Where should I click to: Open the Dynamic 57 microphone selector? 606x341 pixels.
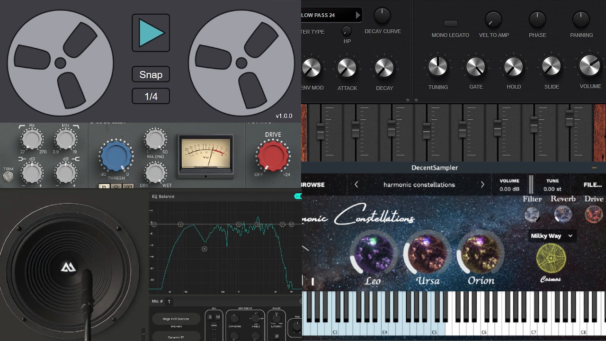pos(176,337)
